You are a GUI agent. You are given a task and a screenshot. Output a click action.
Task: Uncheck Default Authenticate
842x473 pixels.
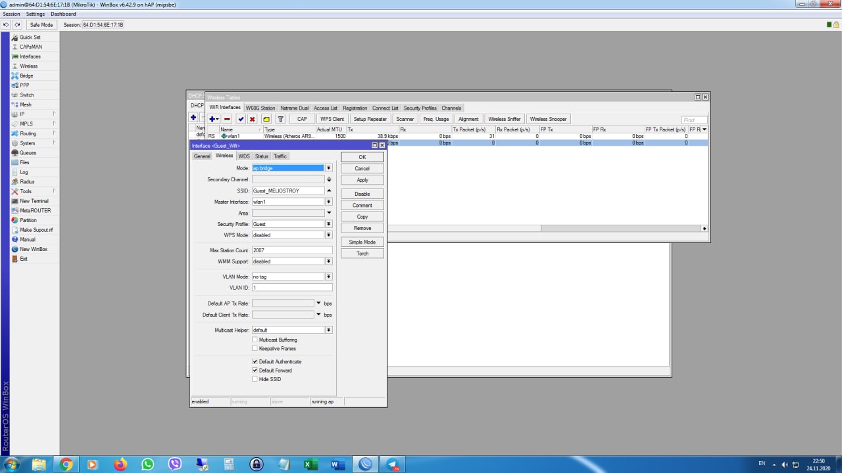click(255, 361)
